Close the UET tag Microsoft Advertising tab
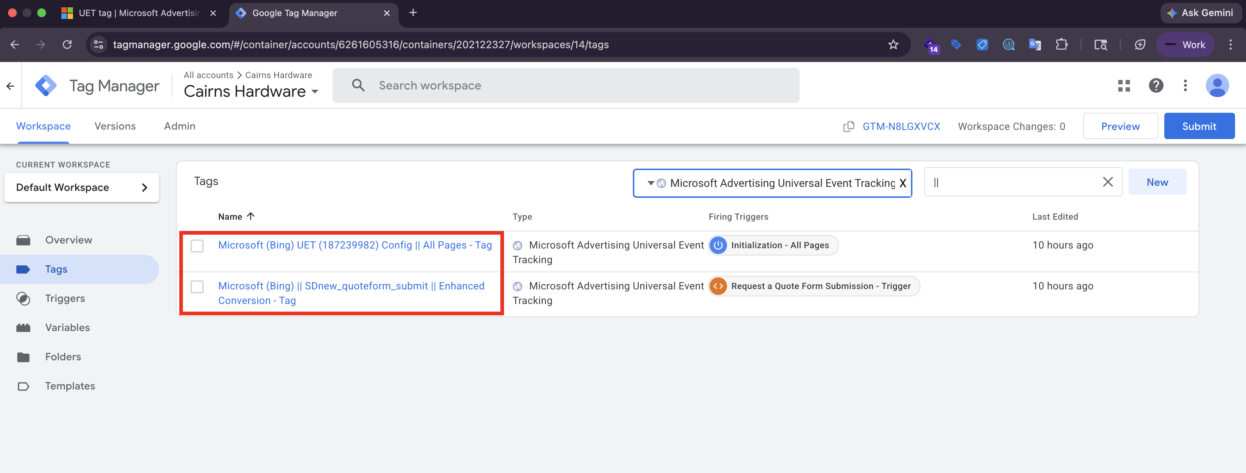The height and width of the screenshot is (473, 1246). 213,13
